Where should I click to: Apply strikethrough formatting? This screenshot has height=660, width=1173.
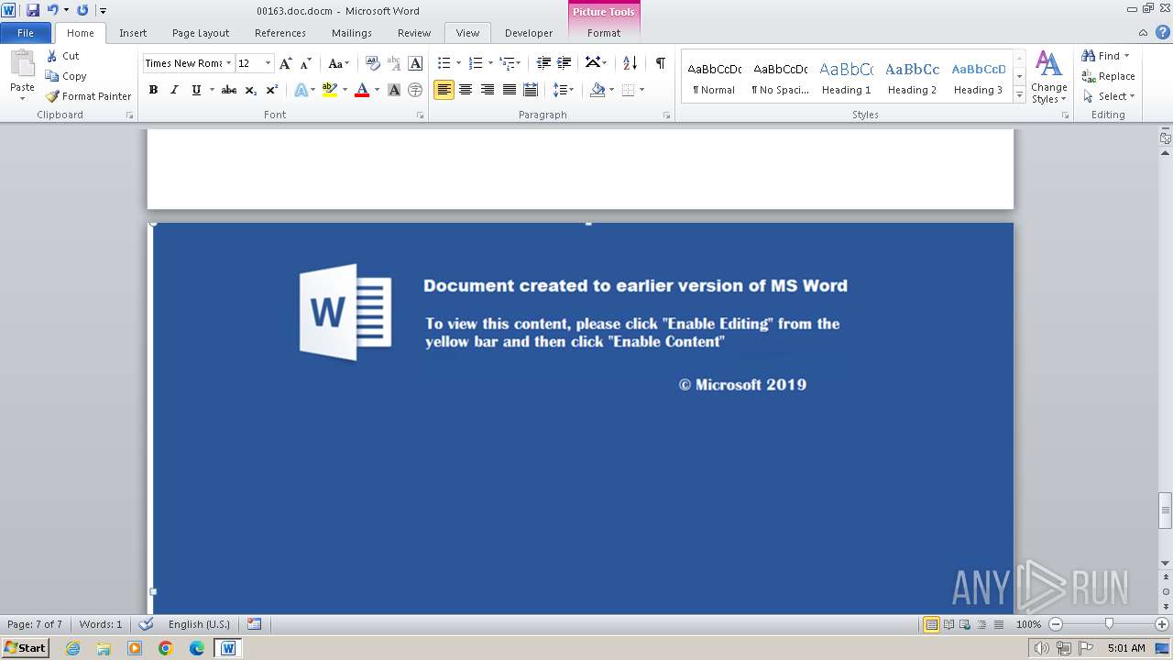[229, 90]
